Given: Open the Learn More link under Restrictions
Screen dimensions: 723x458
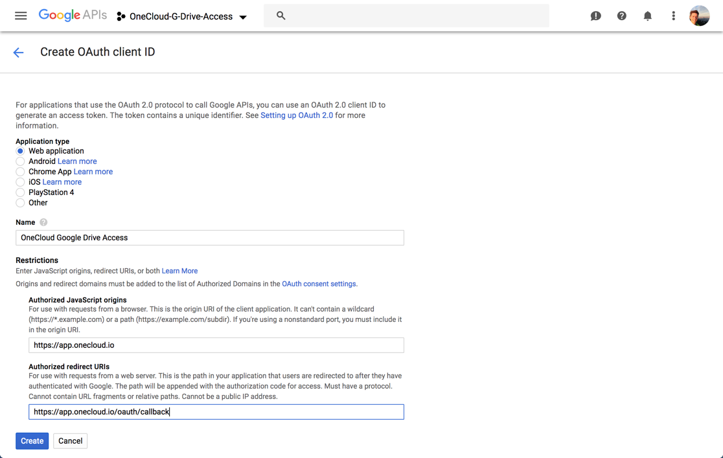Looking at the screenshot, I should point(179,271).
